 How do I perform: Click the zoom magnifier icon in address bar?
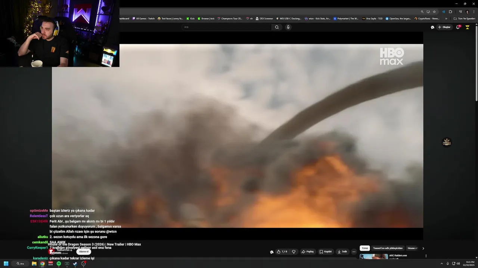pyautogui.click(x=422, y=12)
